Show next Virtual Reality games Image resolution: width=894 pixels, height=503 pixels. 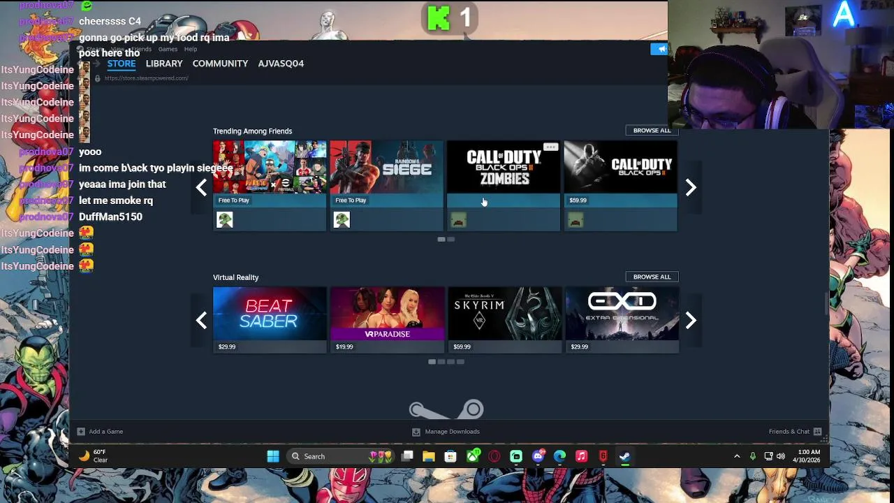(x=691, y=320)
